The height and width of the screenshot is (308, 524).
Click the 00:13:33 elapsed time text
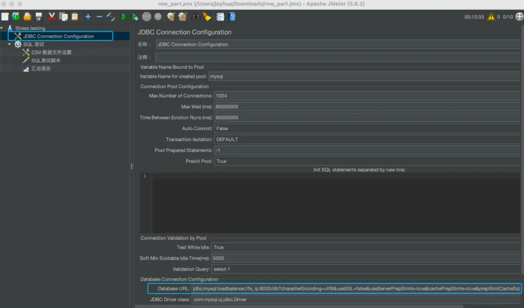click(474, 16)
